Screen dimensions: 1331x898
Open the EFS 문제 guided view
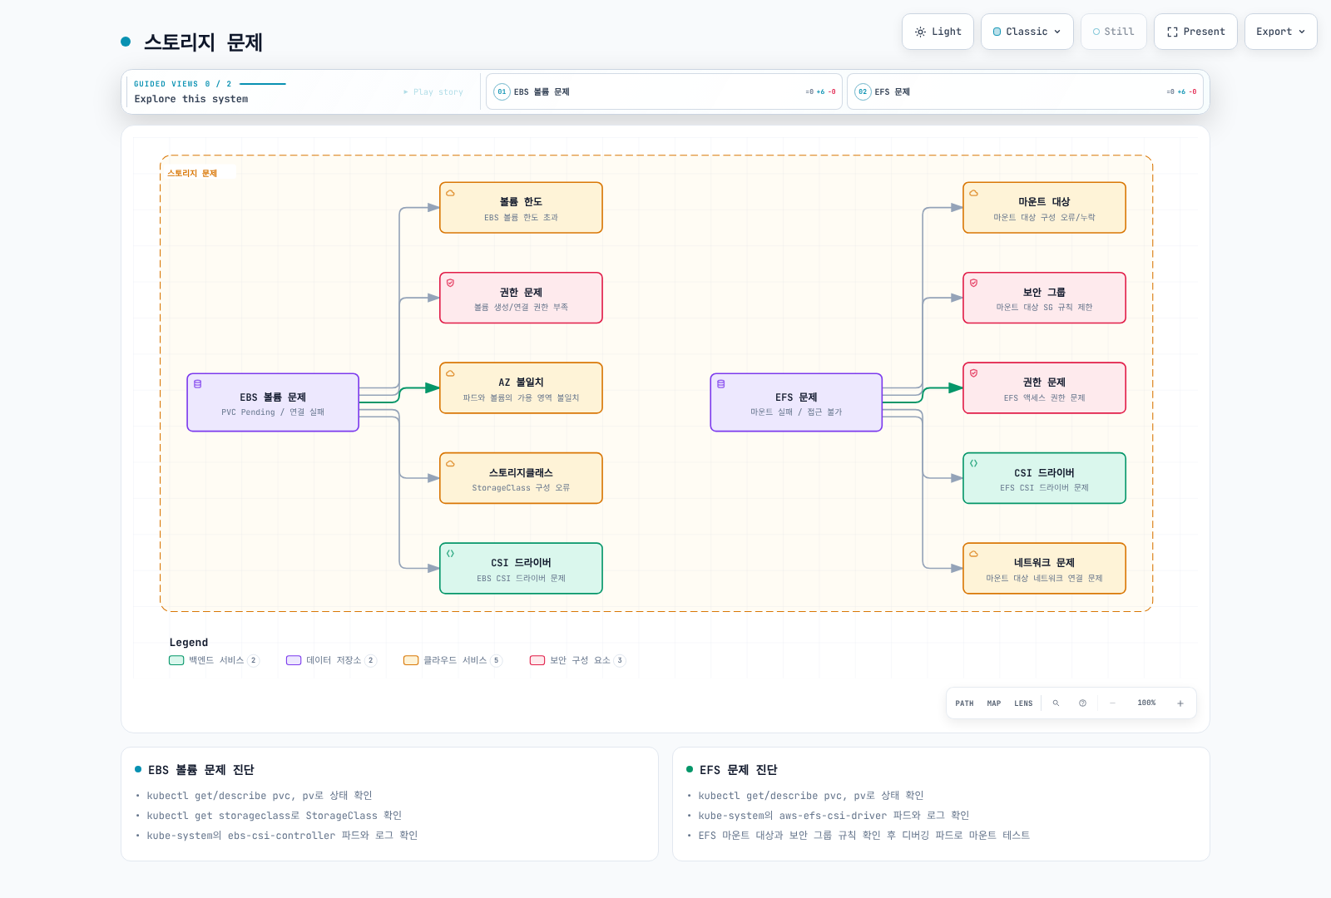tap(1026, 91)
